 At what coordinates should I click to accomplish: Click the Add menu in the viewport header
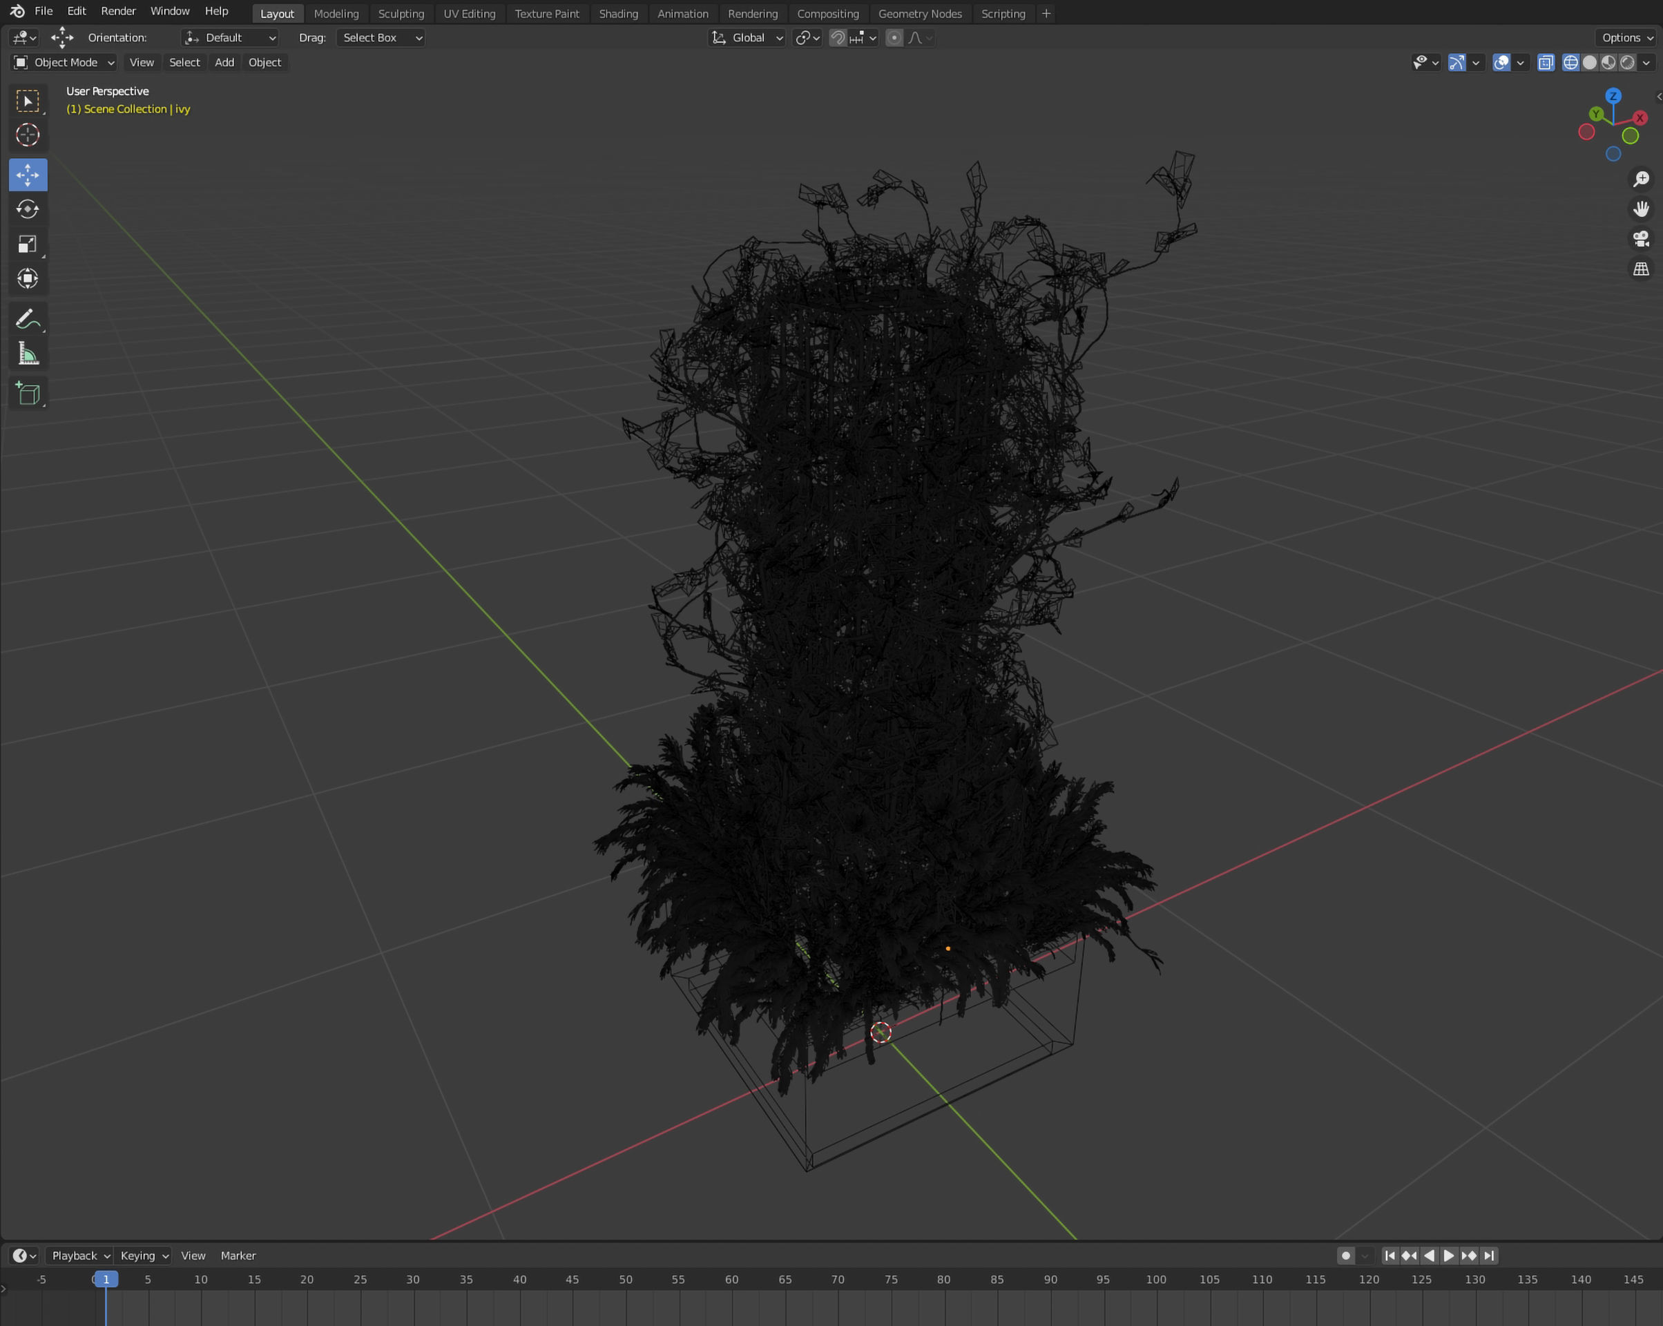[224, 62]
